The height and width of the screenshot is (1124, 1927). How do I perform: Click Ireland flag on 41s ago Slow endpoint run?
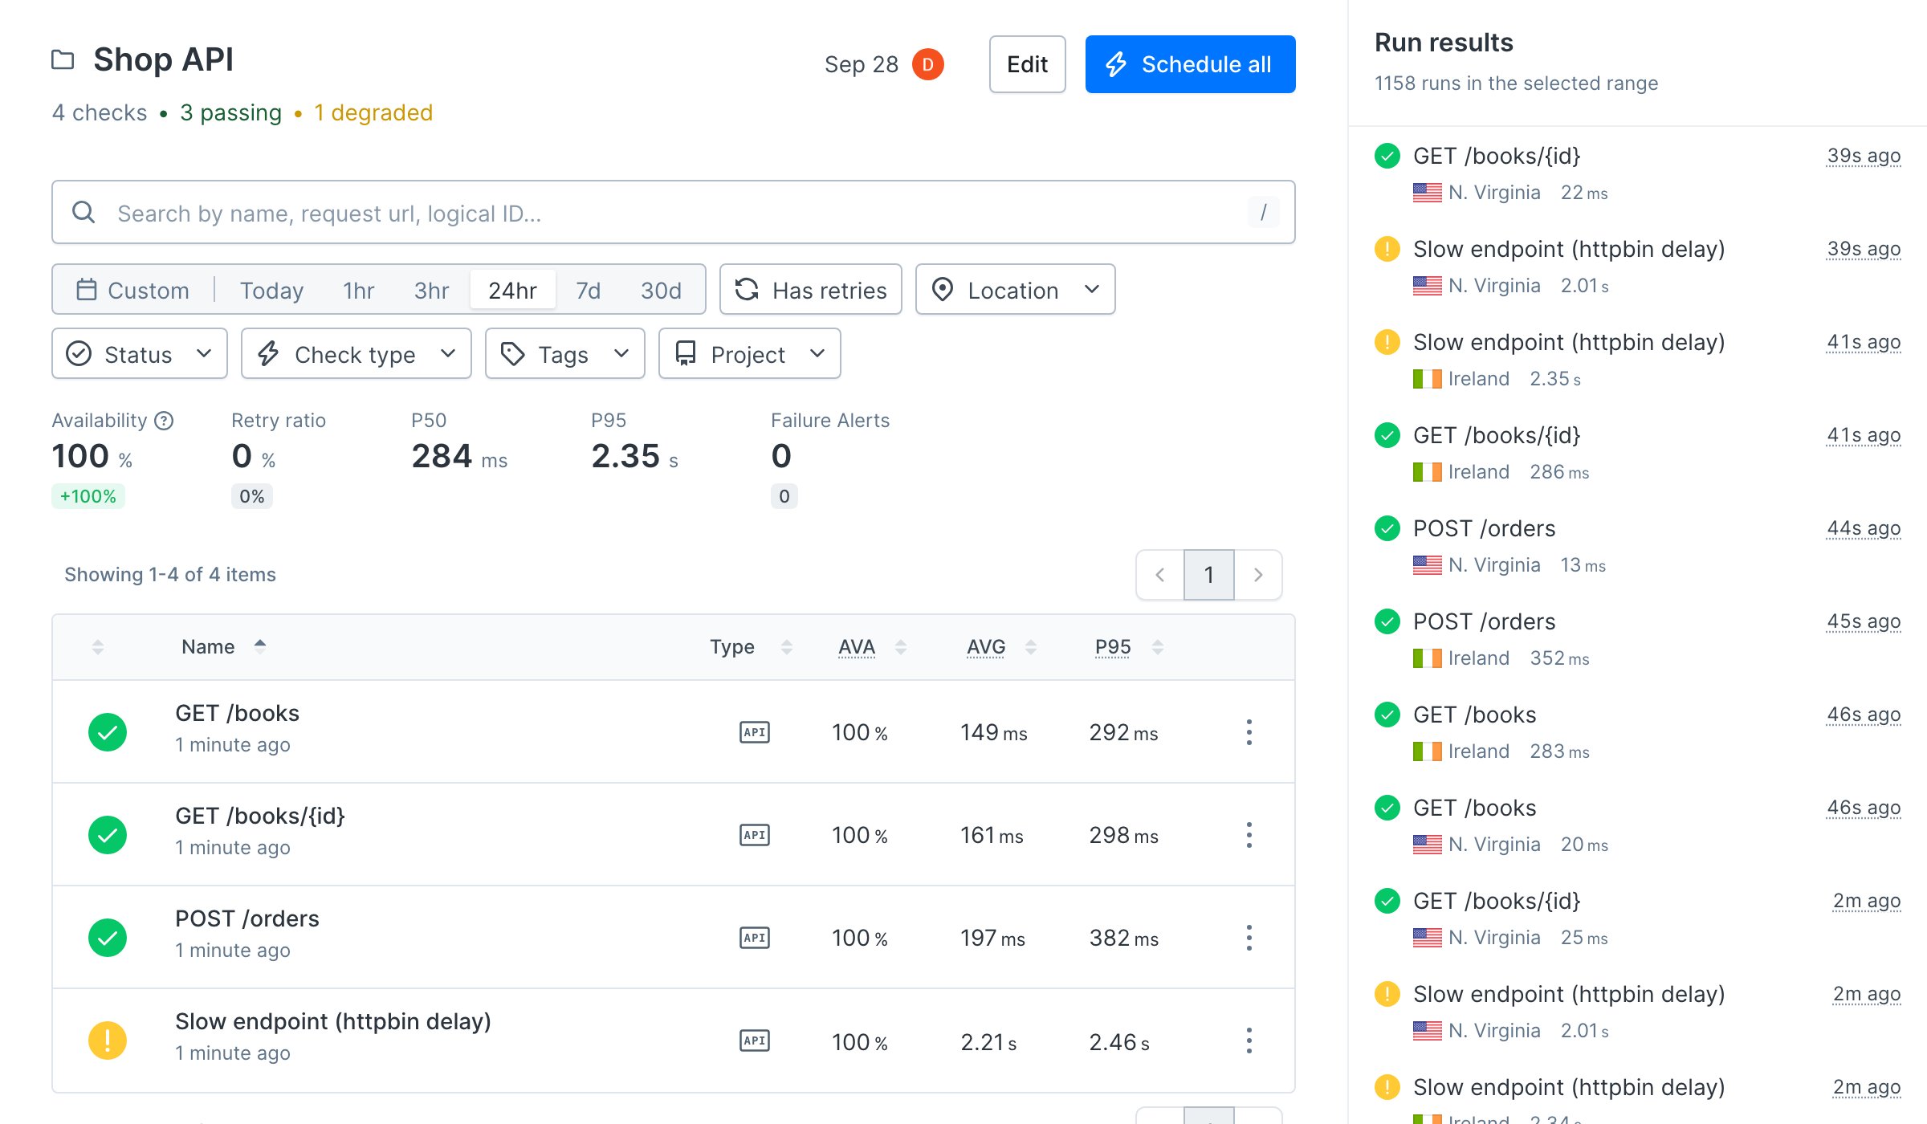[1427, 379]
